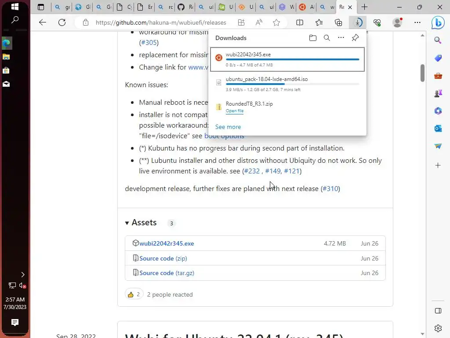The width and height of the screenshot is (450, 338).
Task: Click the Open file link for RoundedTB_R3.1.zip
Action: (235, 111)
